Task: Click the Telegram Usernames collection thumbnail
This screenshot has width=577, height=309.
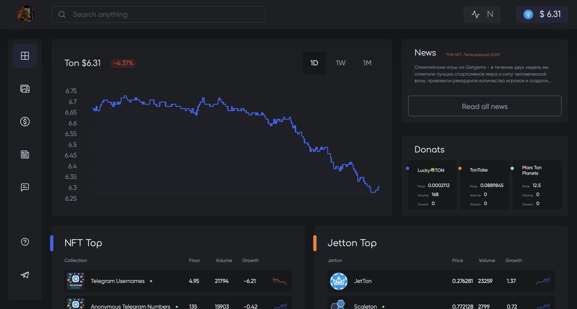Action: pos(75,281)
